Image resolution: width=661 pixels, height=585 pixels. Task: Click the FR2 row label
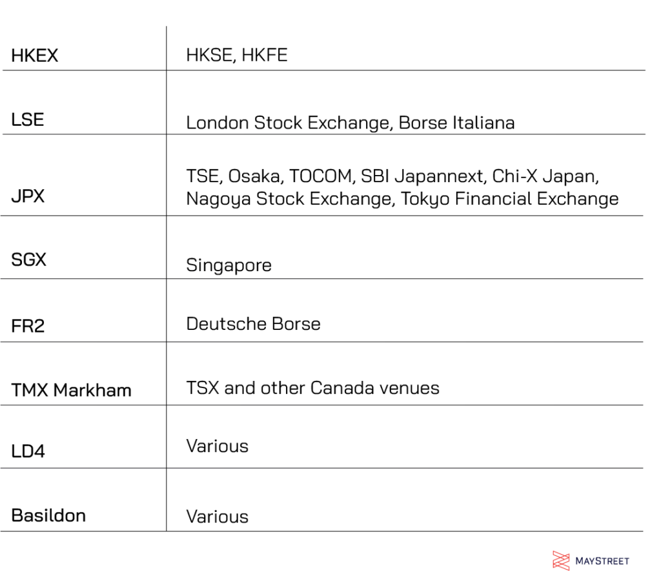[x=28, y=325]
